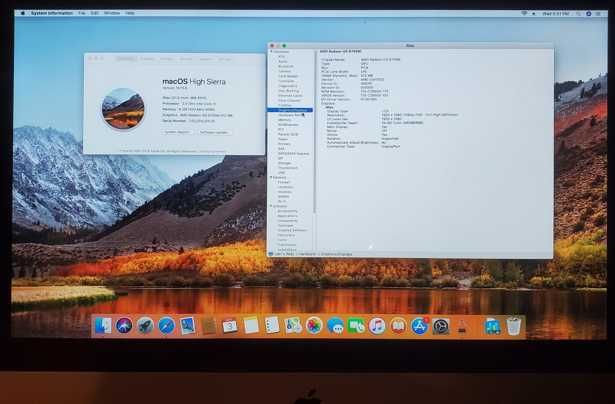Open the File menu

82,13
